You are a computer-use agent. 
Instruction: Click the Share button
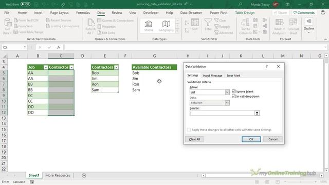280,12
